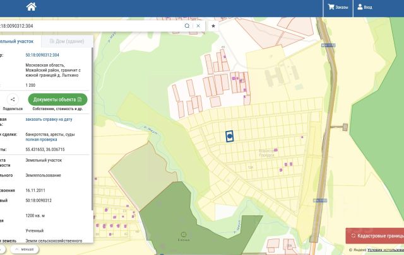Select the Землепользование value
Viewport: 404px width, 255px height.
(43, 175)
